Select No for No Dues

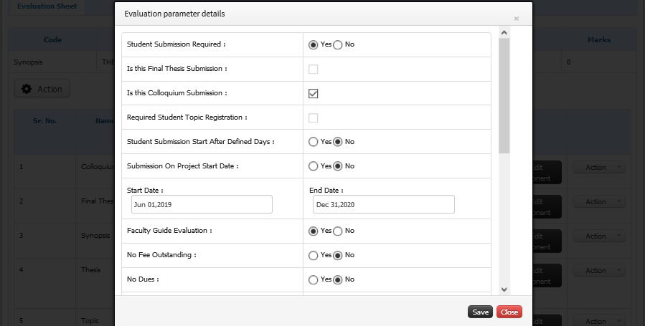pyautogui.click(x=338, y=279)
